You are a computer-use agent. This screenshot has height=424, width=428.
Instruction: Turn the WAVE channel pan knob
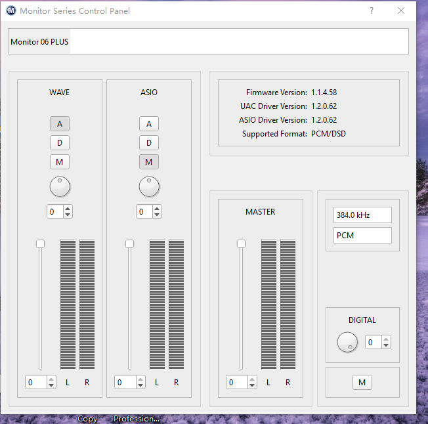click(x=60, y=187)
